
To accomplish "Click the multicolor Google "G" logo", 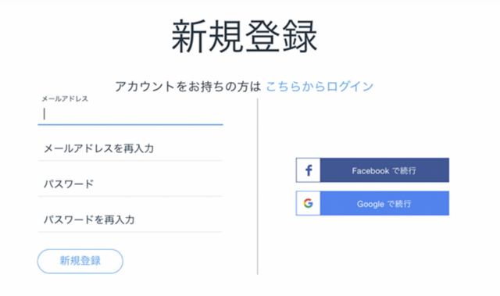I will tap(308, 203).
